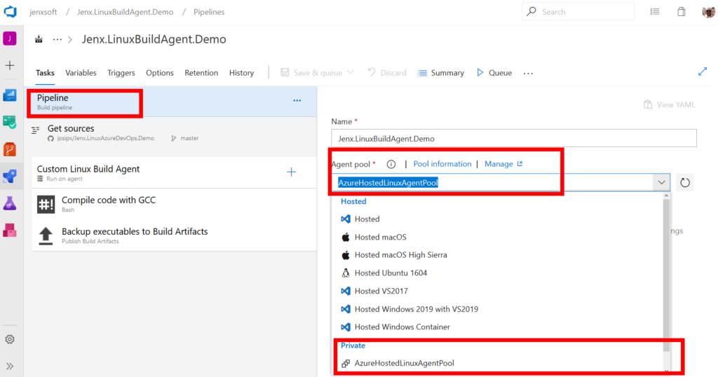The width and height of the screenshot is (718, 377).
Task: Click Save & queue button
Action: pyautogui.click(x=311, y=73)
